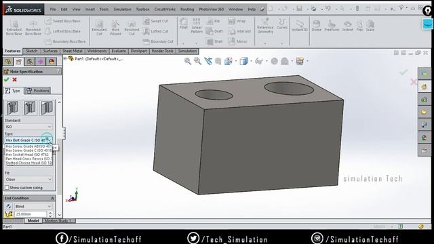Choose Slotted Cheese Head ISO option

(28, 163)
